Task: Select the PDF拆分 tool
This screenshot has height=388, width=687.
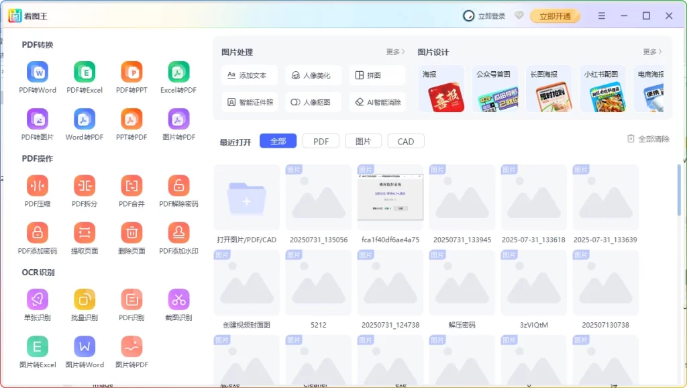Action: pyautogui.click(x=85, y=191)
